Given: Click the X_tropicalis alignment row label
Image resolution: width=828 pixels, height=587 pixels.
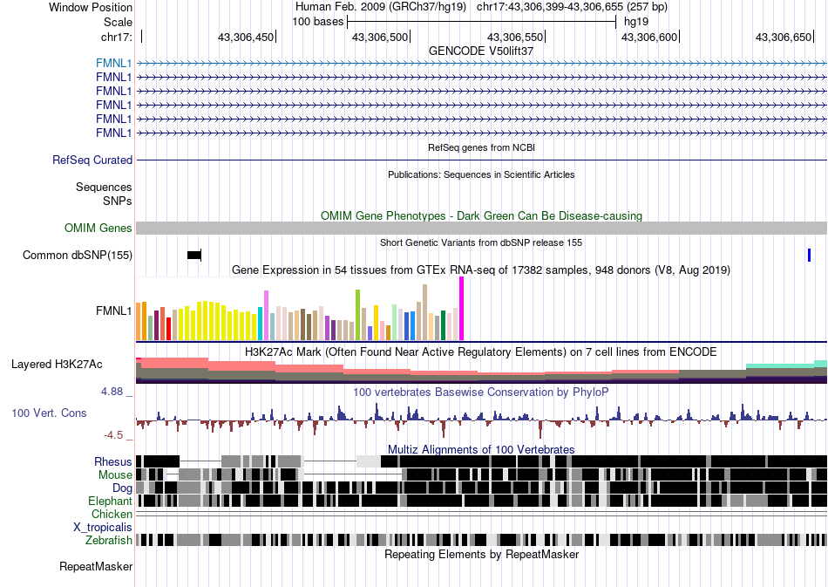Looking at the screenshot, I should click(103, 528).
